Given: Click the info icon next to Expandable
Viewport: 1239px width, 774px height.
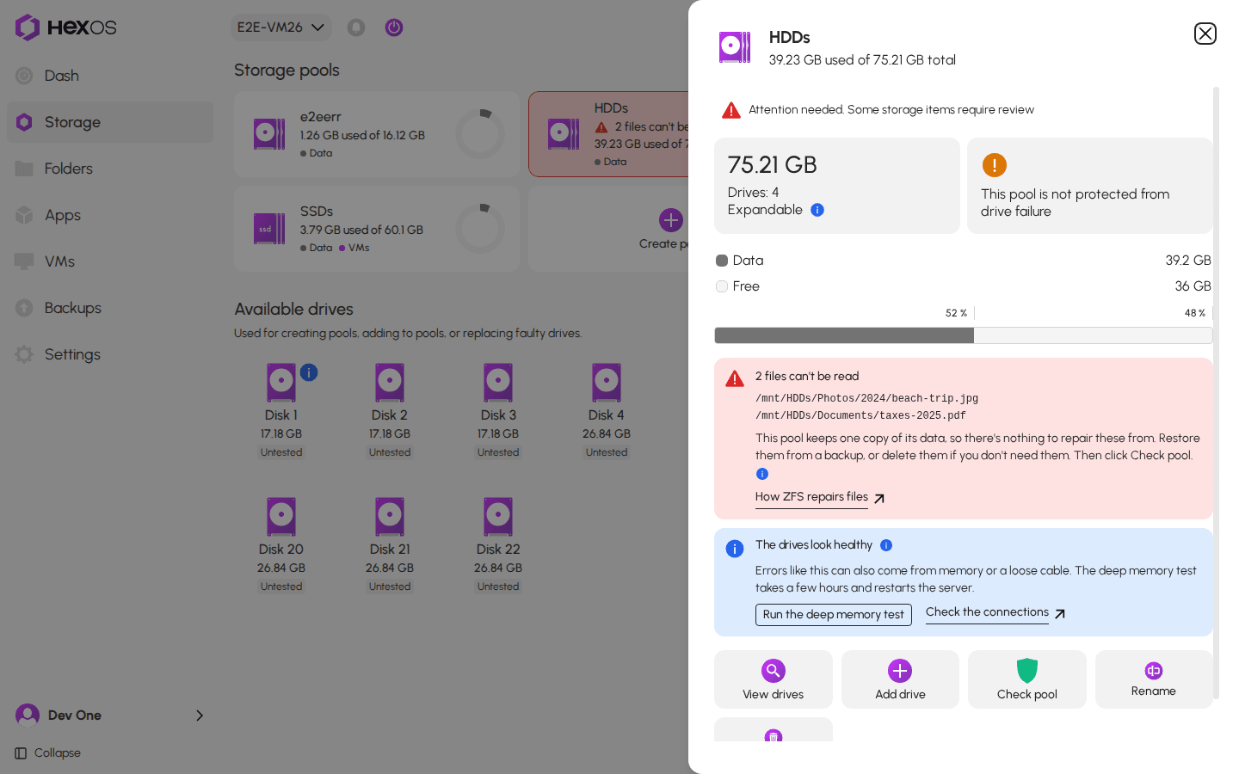Looking at the screenshot, I should 817,210.
